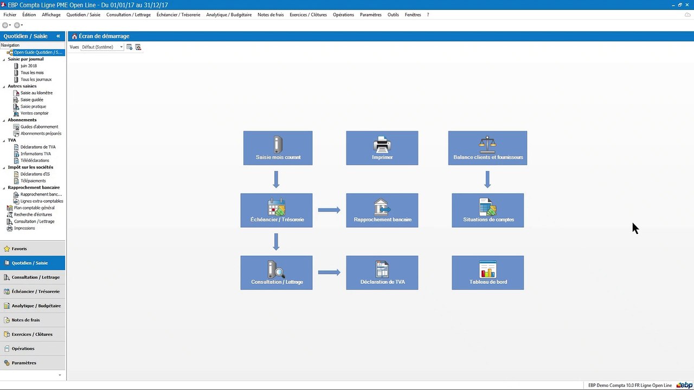Select Paramètres navigation section
The width and height of the screenshot is (694, 390).
[33, 363]
